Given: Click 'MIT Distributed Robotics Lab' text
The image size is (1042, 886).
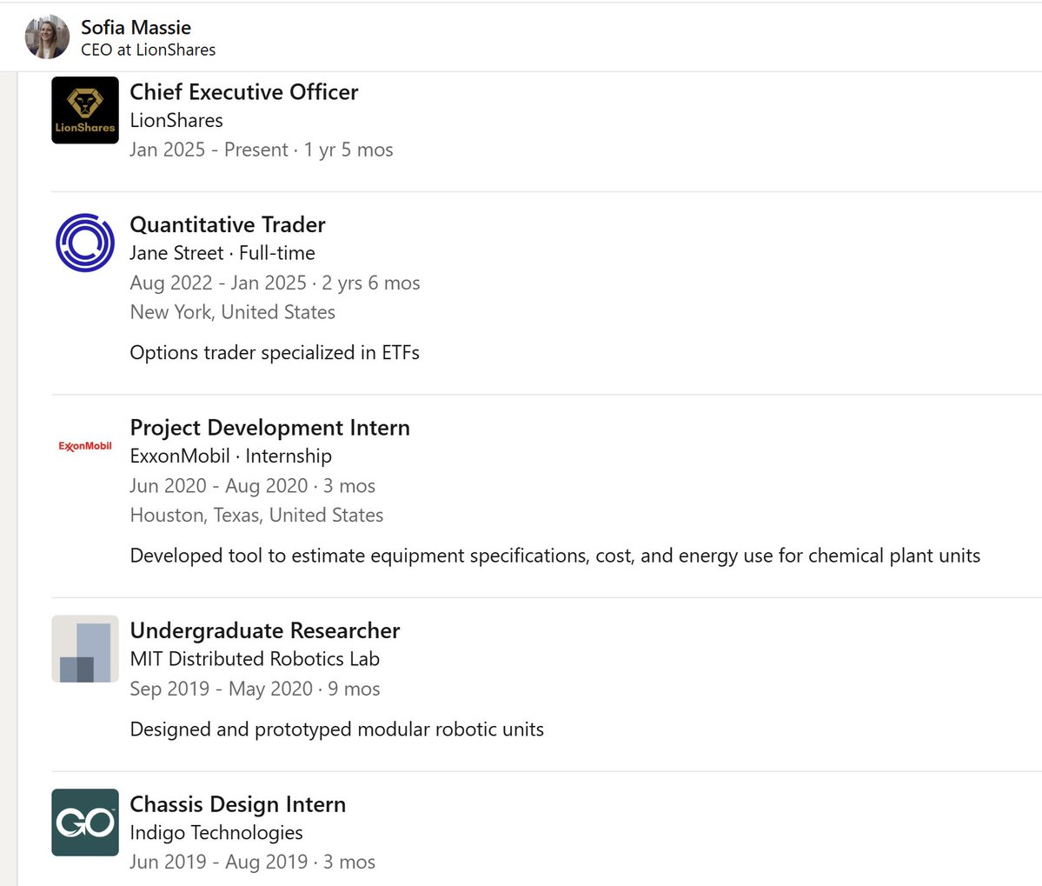Looking at the screenshot, I should pyautogui.click(x=255, y=659).
